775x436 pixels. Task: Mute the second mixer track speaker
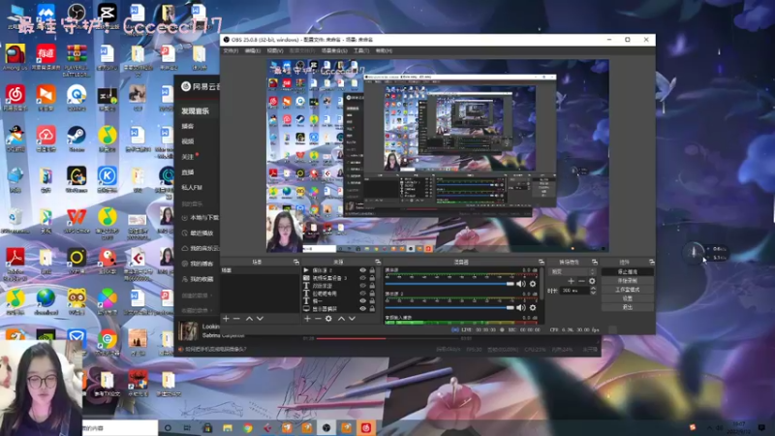521,307
